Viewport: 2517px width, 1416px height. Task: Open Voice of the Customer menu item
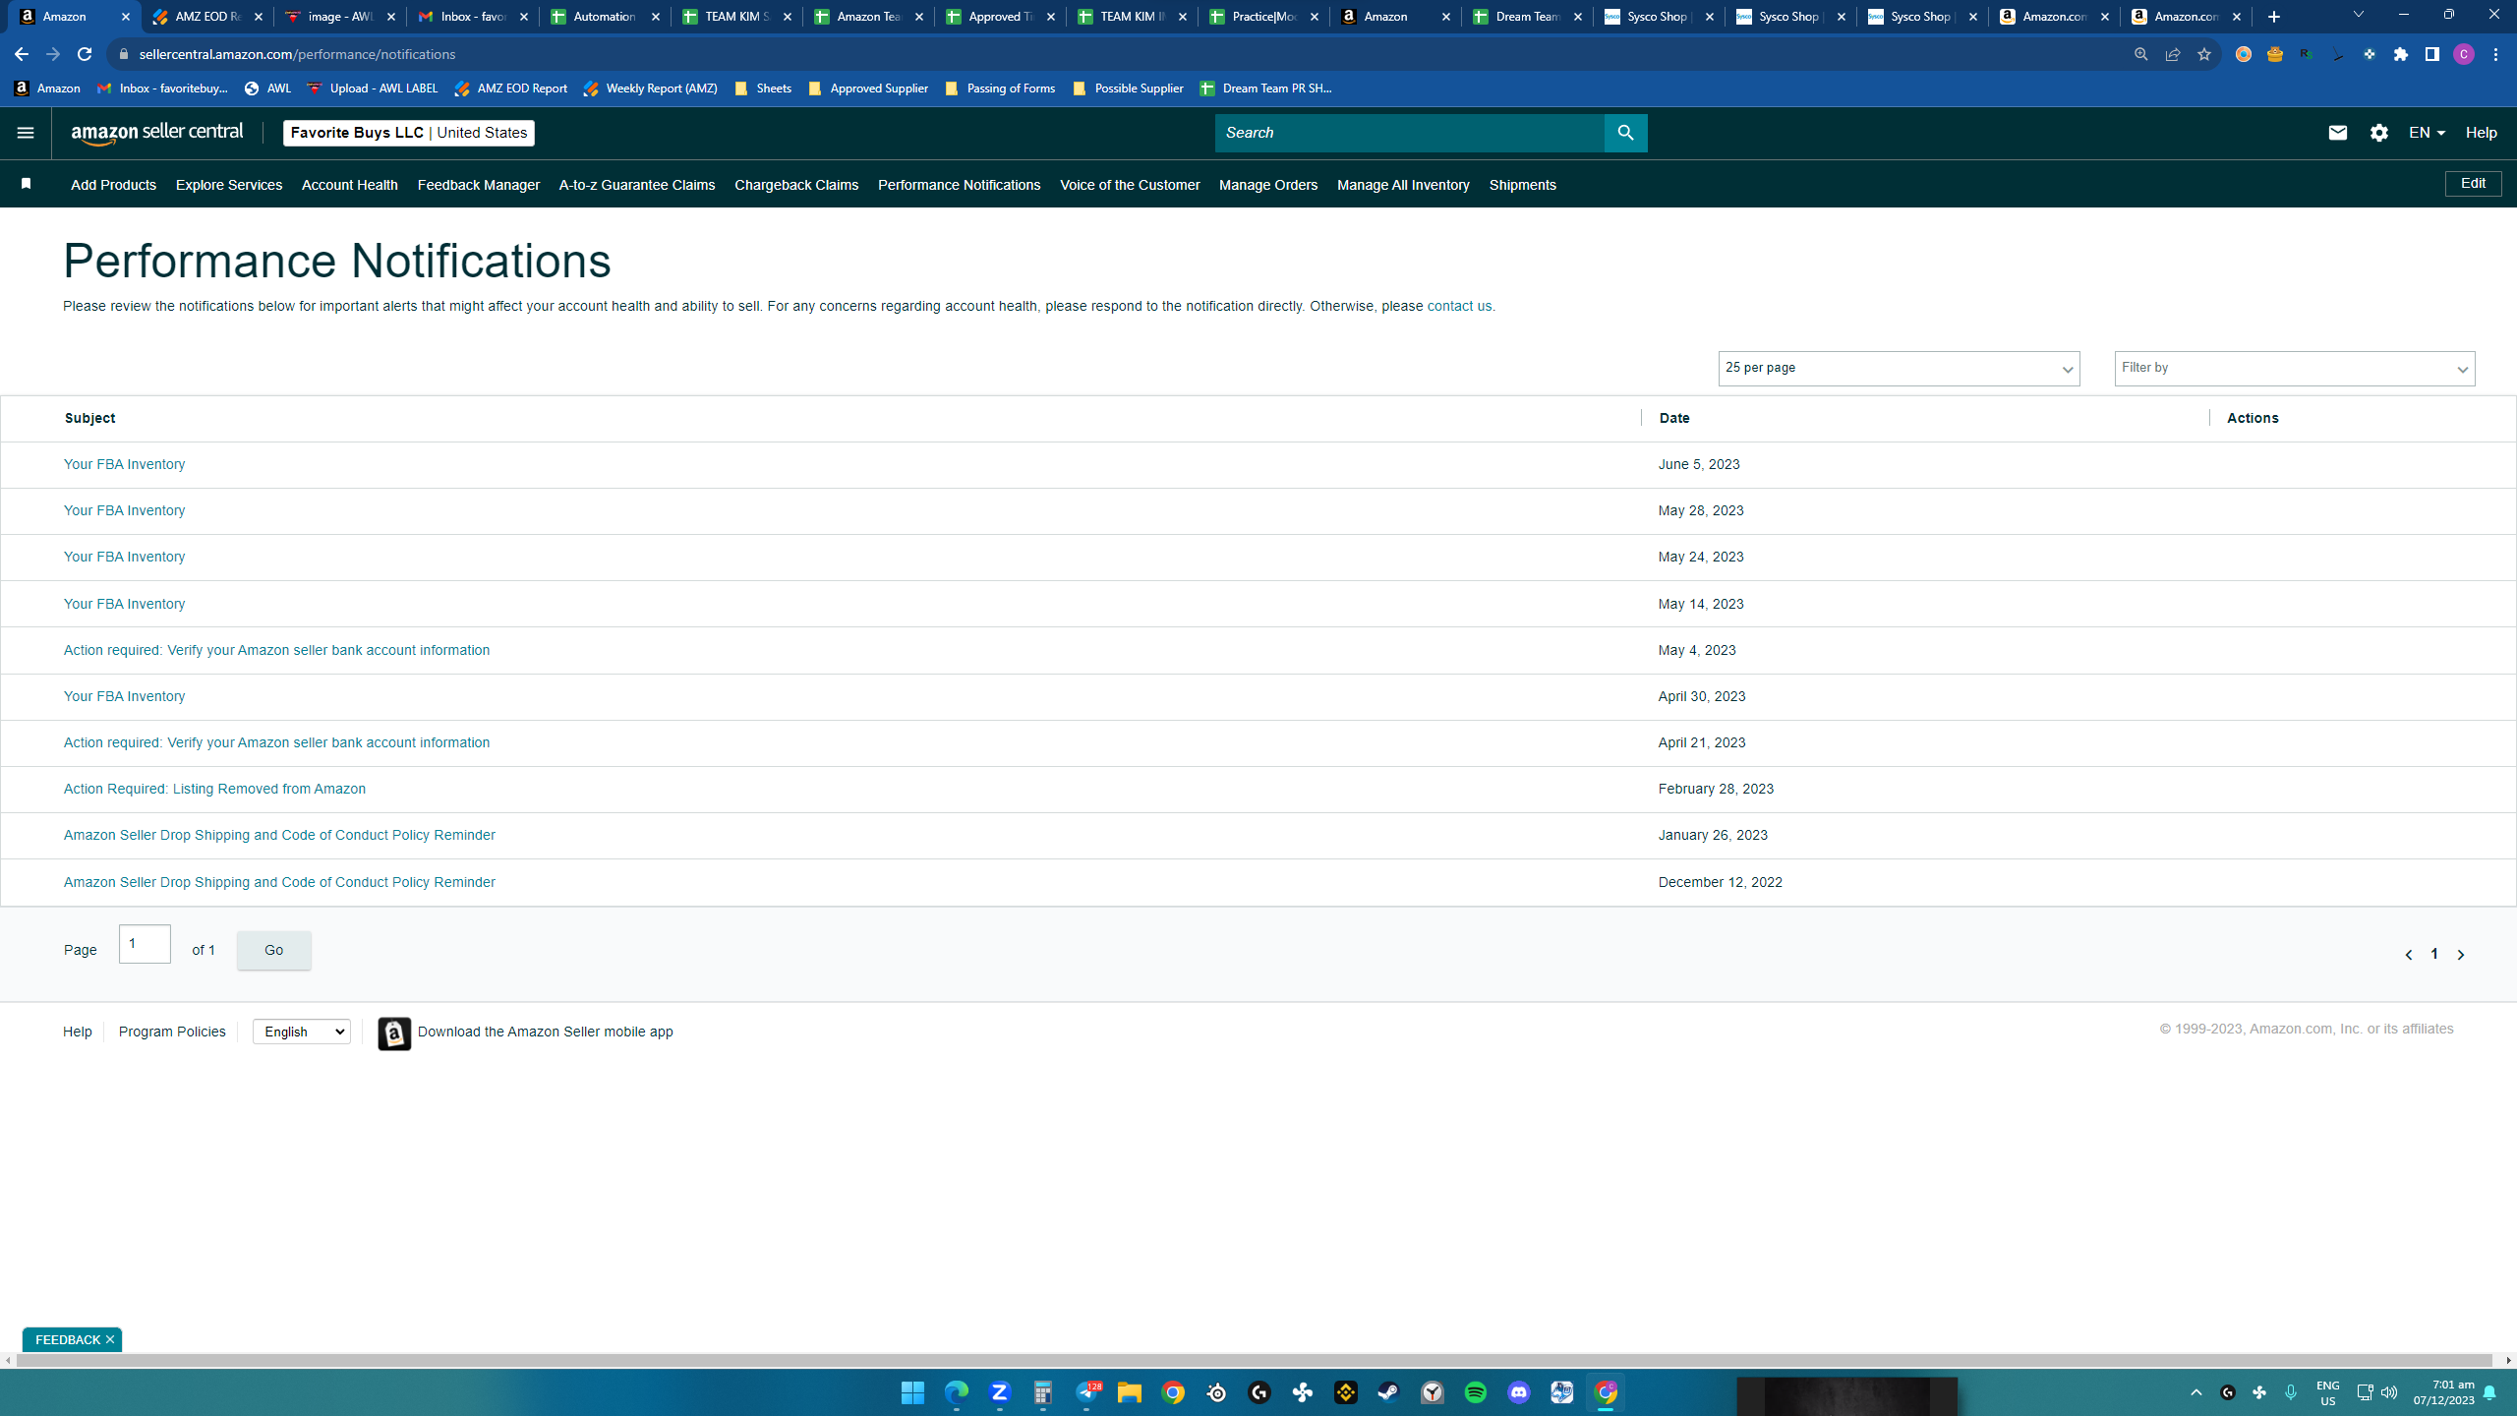(1130, 185)
